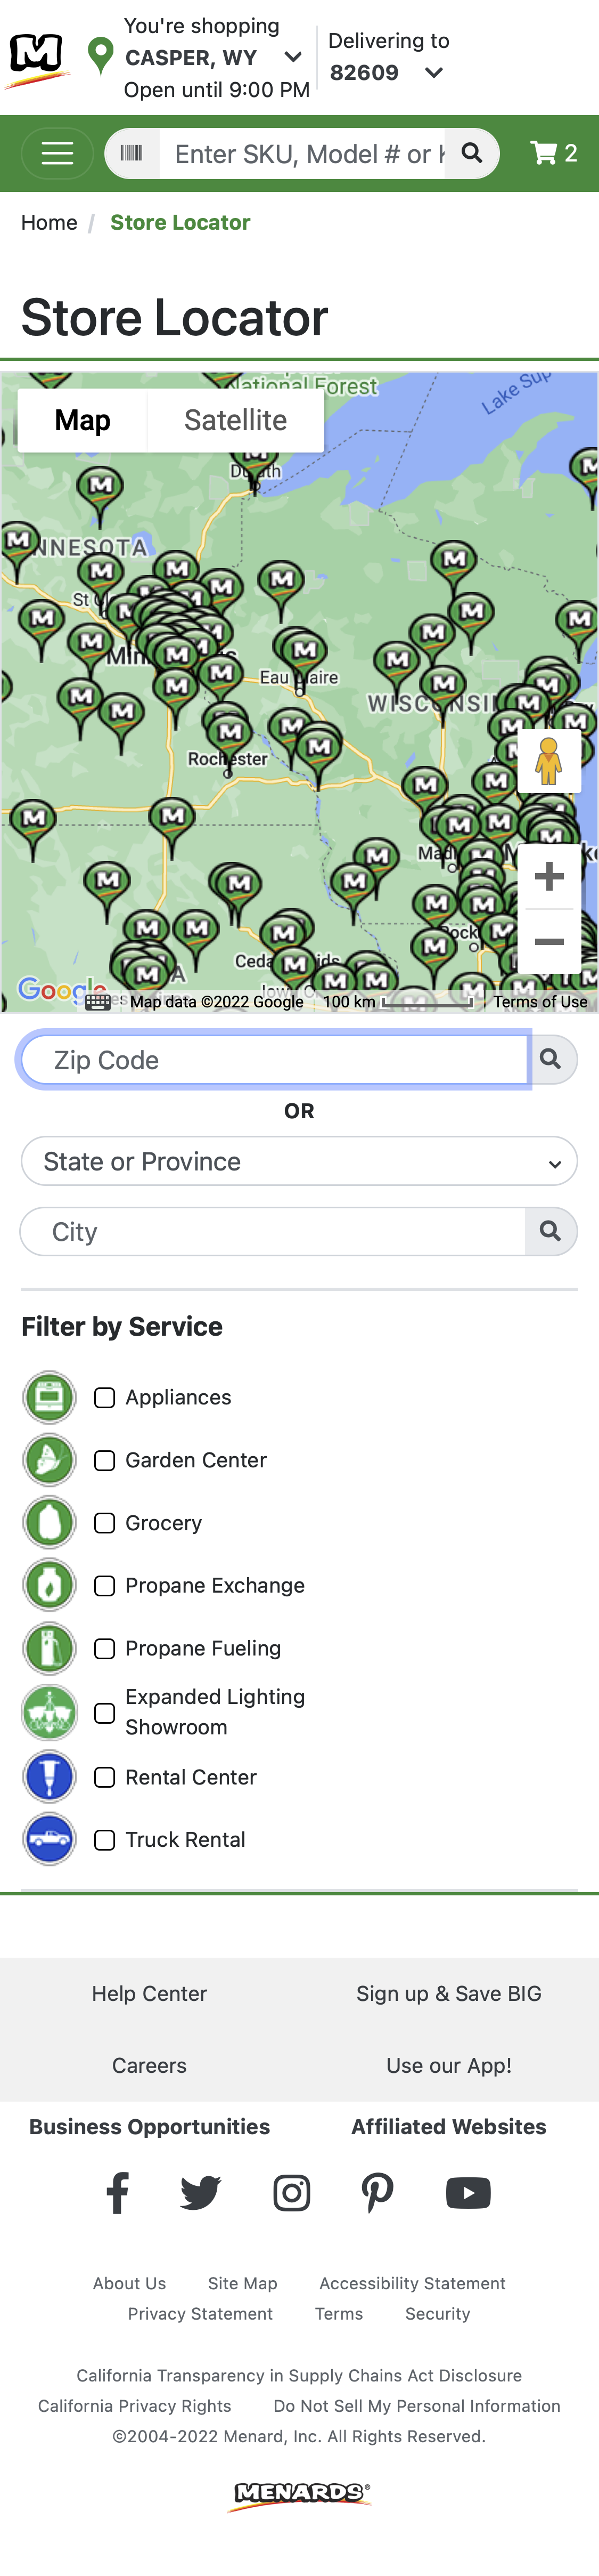The height and width of the screenshot is (2576, 599).
Task: Open the shopping cart
Action: [x=553, y=153]
